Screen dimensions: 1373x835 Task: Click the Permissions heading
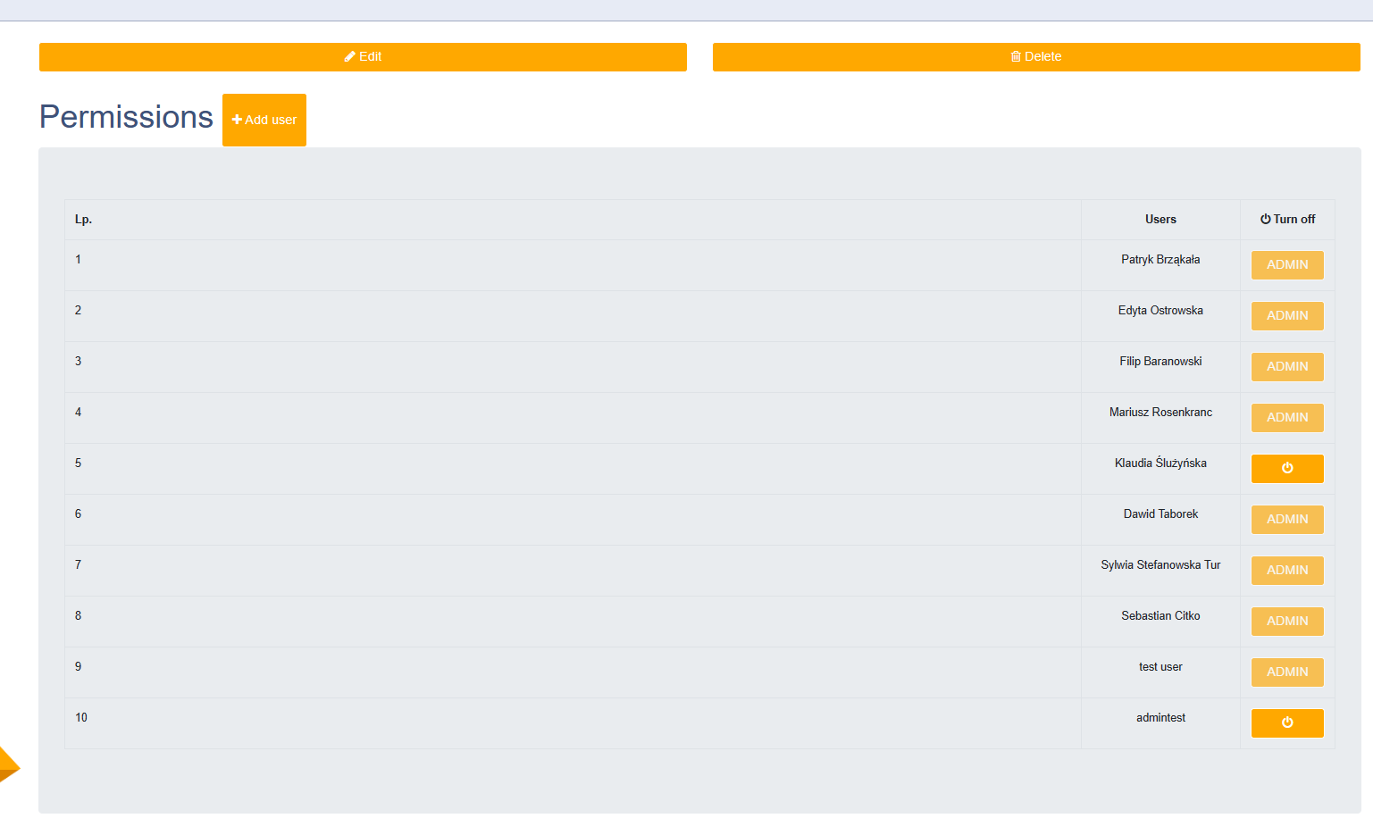pyautogui.click(x=126, y=117)
